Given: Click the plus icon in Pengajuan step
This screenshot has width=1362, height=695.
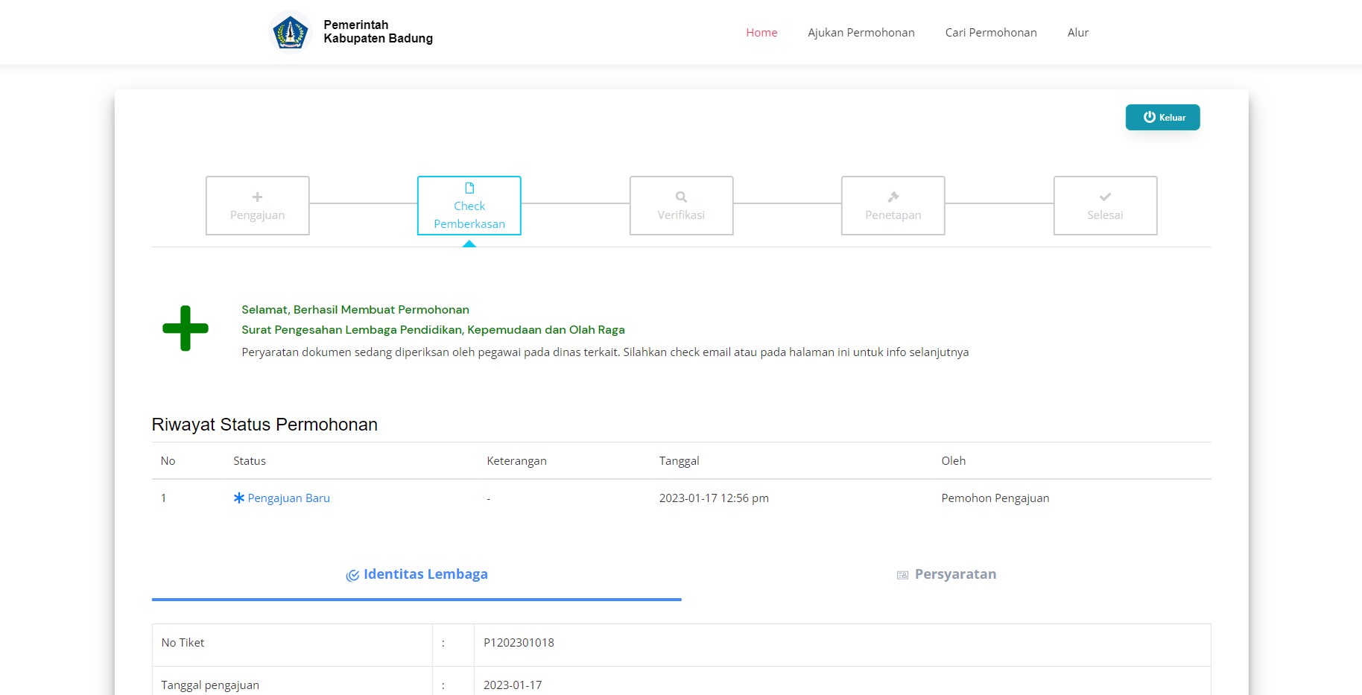Looking at the screenshot, I should [257, 197].
